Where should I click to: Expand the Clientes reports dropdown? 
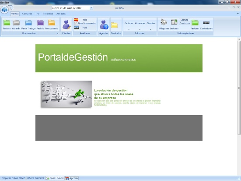tap(151, 29)
